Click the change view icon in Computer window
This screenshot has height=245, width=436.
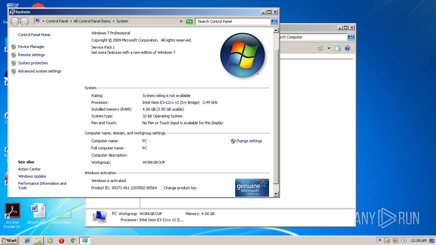(321, 48)
